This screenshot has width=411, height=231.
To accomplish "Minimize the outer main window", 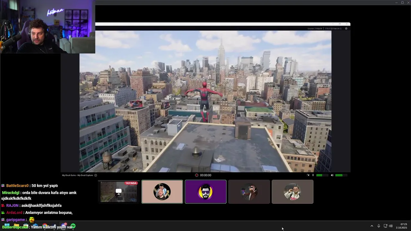I will coord(397,3).
